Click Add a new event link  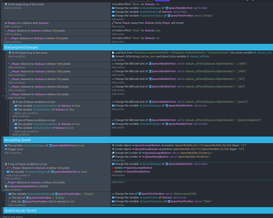[13, 216]
